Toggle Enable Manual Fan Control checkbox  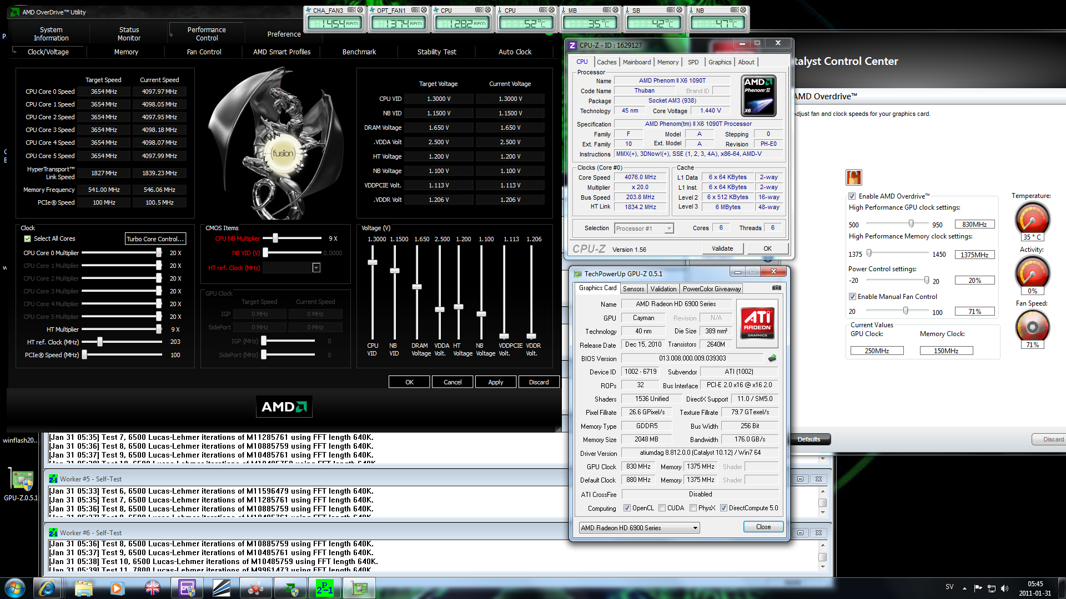(852, 297)
